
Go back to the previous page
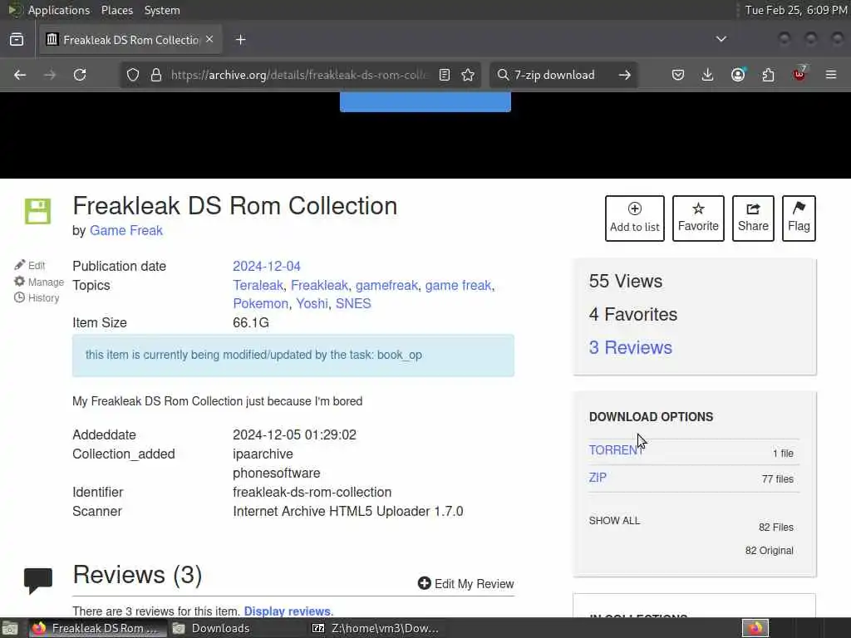point(20,75)
